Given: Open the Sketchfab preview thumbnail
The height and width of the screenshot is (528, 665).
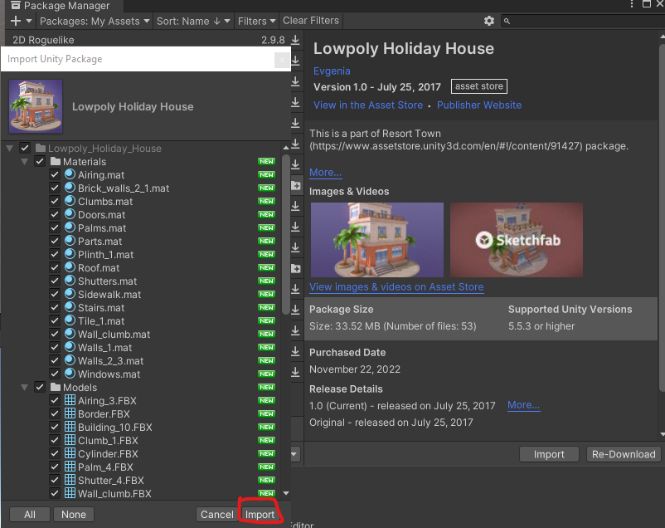Looking at the screenshot, I should click(516, 240).
